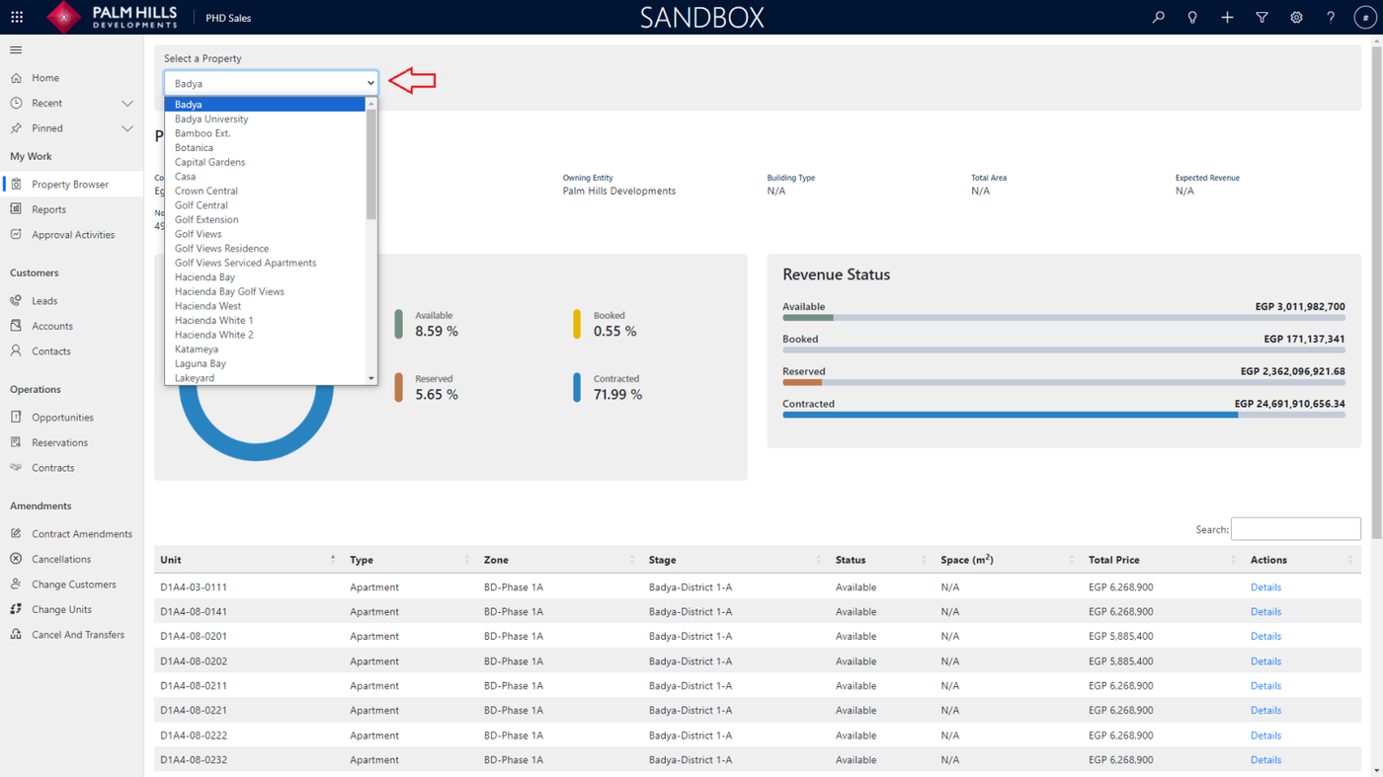
Task: Open Leads in the navigation menu
Action: [x=44, y=301]
